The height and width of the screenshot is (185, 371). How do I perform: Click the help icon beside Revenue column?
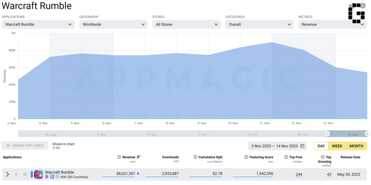[119, 157]
